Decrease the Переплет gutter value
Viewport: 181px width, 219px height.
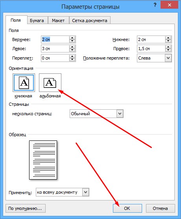click(x=72, y=60)
